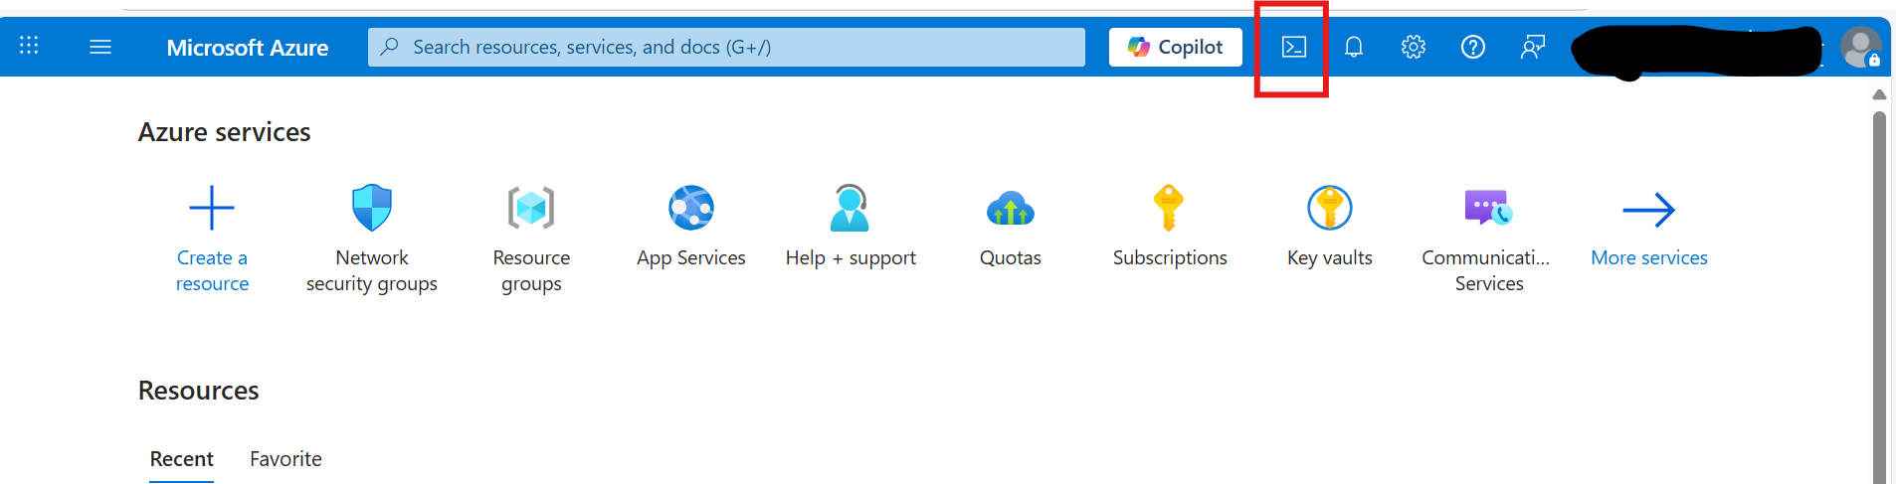Open the Copilot assistant
The width and height of the screenshot is (1896, 484).
pos(1176,47)
